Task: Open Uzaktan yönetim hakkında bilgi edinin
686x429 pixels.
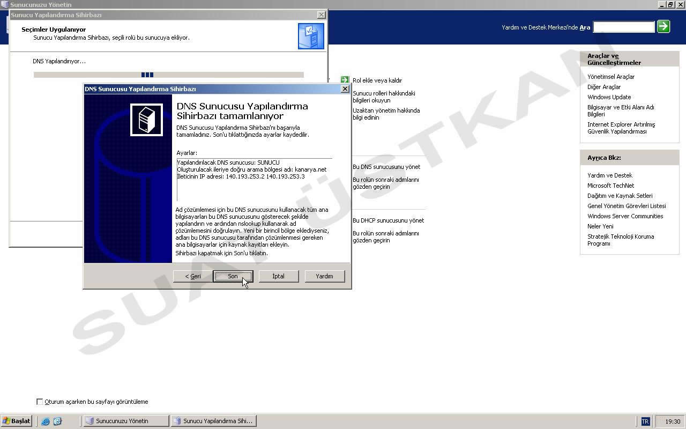Action: (386, 114)
